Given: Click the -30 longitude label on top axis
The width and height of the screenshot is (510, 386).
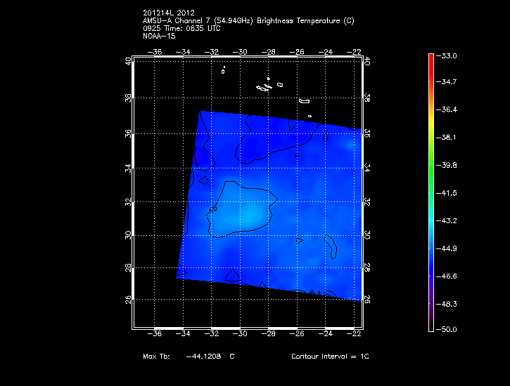Looking at the screenshot, I should click(241, 52).
